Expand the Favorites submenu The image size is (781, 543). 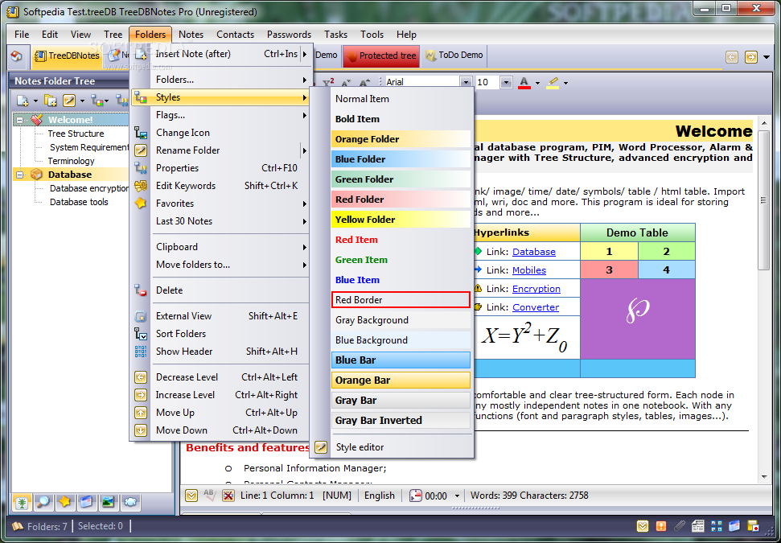click(220, 204)
